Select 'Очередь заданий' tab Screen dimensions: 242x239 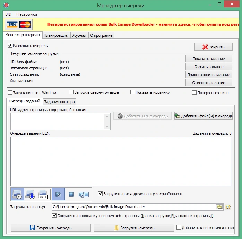(x=24, y=101)
